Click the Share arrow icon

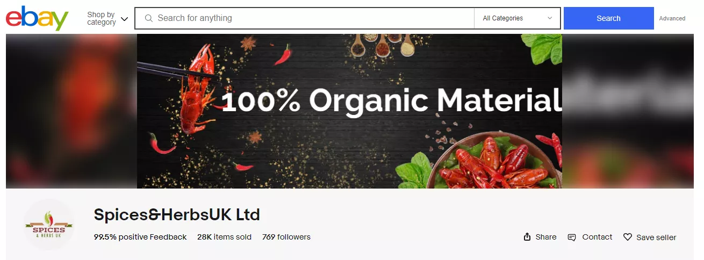pos(527,237)
